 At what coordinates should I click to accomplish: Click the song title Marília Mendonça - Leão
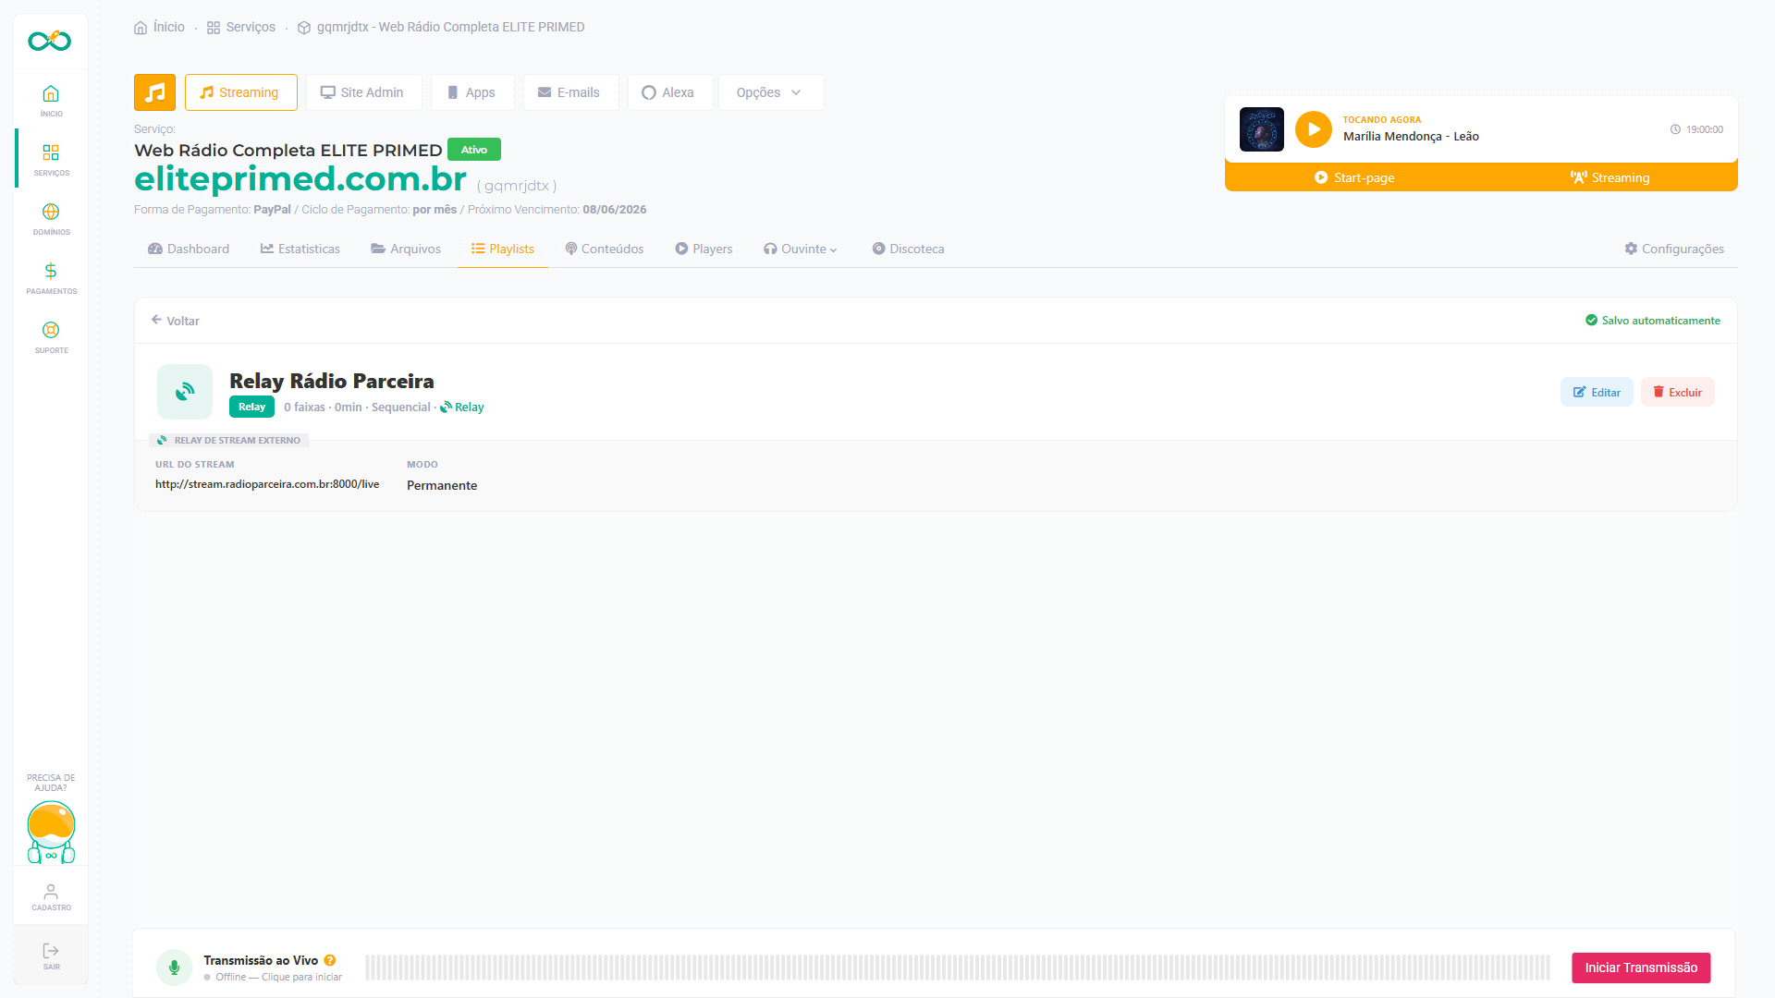[x=1411, y=137]
